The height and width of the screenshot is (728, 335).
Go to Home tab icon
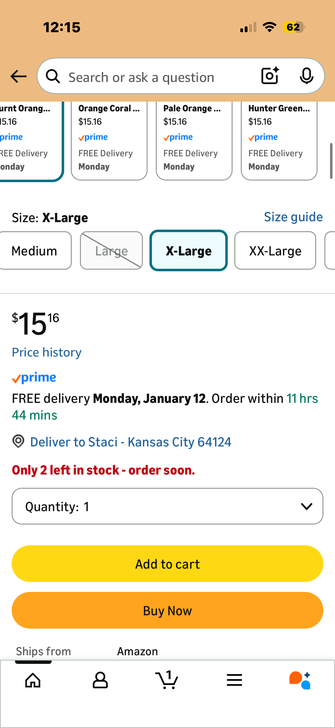pos(33,680)
